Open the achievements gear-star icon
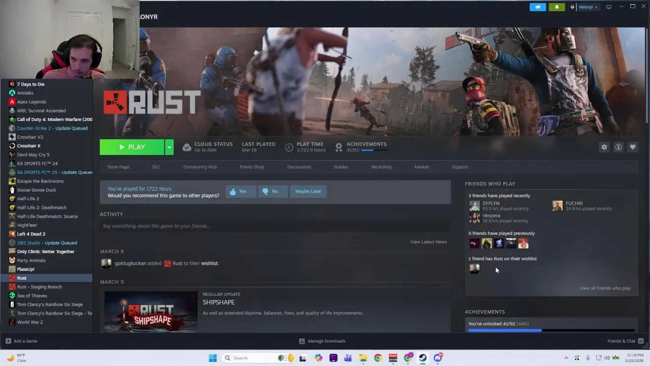650x366 pixels. coord(339,147)
